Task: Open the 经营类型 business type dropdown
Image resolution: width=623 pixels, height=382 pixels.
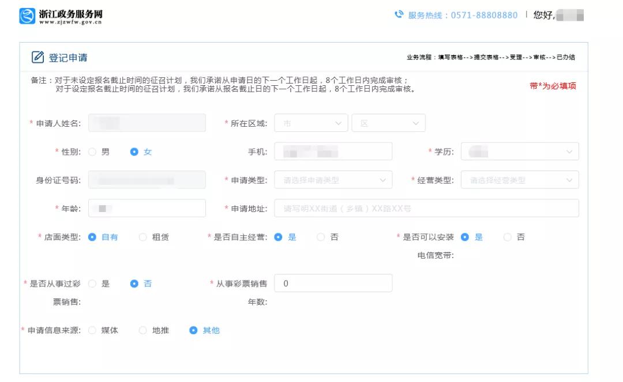Action: point(520,180)
